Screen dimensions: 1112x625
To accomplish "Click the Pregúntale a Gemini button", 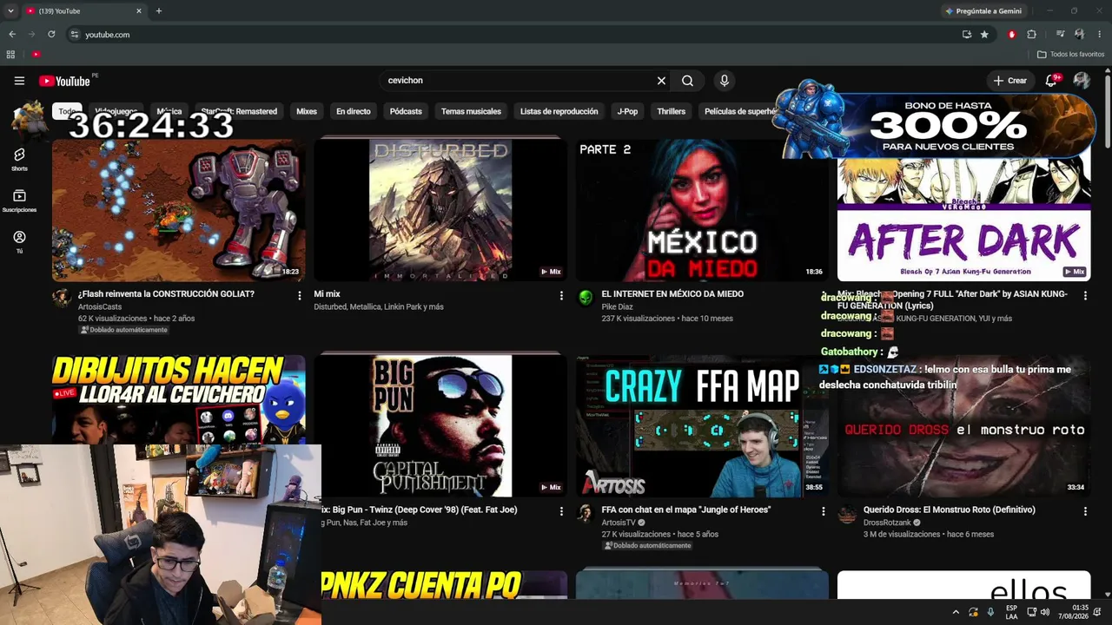I will 983,11.
